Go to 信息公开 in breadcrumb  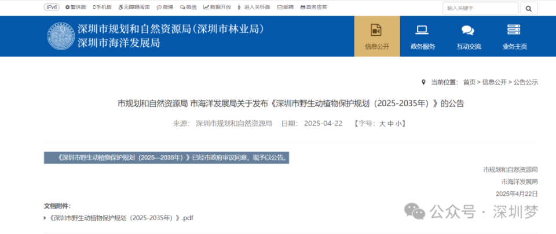click(x=494, y=82)
